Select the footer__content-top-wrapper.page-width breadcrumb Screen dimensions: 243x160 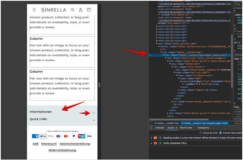pos(204,123)
